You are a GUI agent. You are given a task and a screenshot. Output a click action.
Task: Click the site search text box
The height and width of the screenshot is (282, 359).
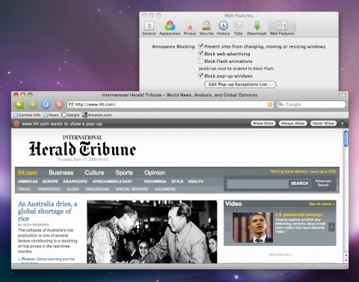pyautogui.click(x=257, y=183)
